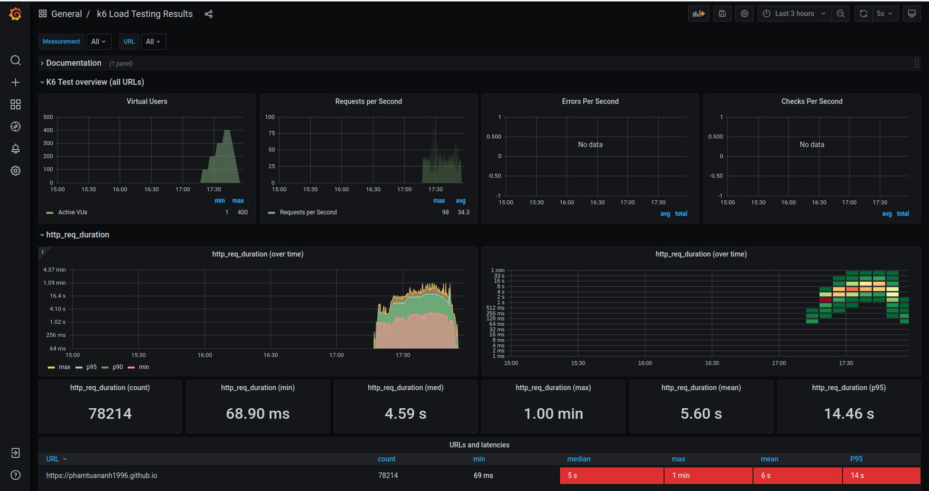Open the Measurement variable dropdown
This screenshot has height=491, width=929.
(99, 42)
